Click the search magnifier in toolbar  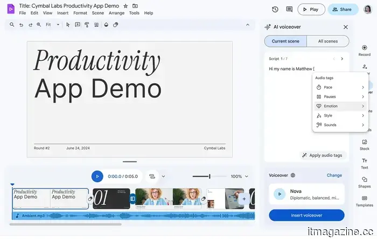click(x=12, y=25)
